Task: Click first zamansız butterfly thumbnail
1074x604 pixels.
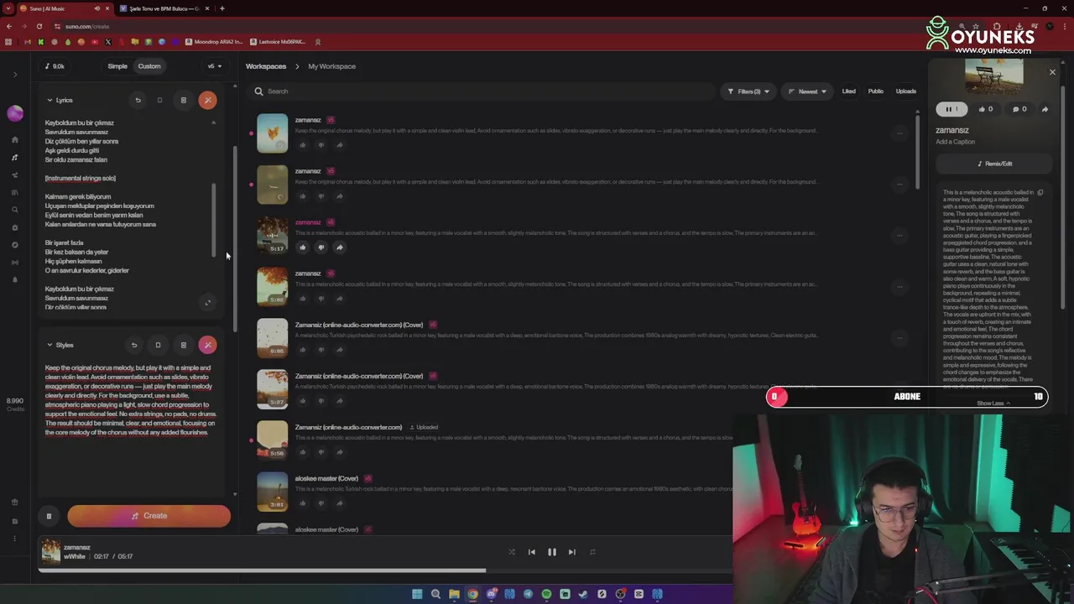Action: 272,133
